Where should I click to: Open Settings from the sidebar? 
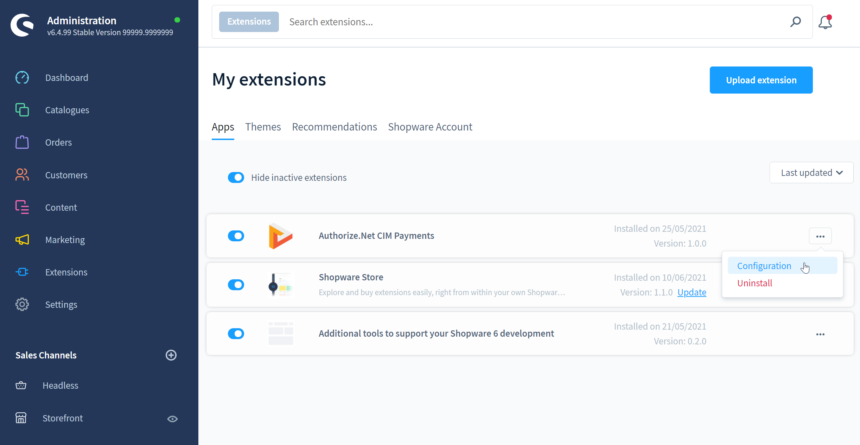pyautogui.click(x=61, y=305)
